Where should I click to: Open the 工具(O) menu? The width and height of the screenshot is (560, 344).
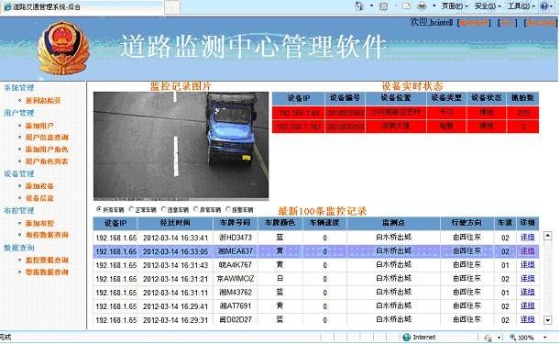coord(521,6)
